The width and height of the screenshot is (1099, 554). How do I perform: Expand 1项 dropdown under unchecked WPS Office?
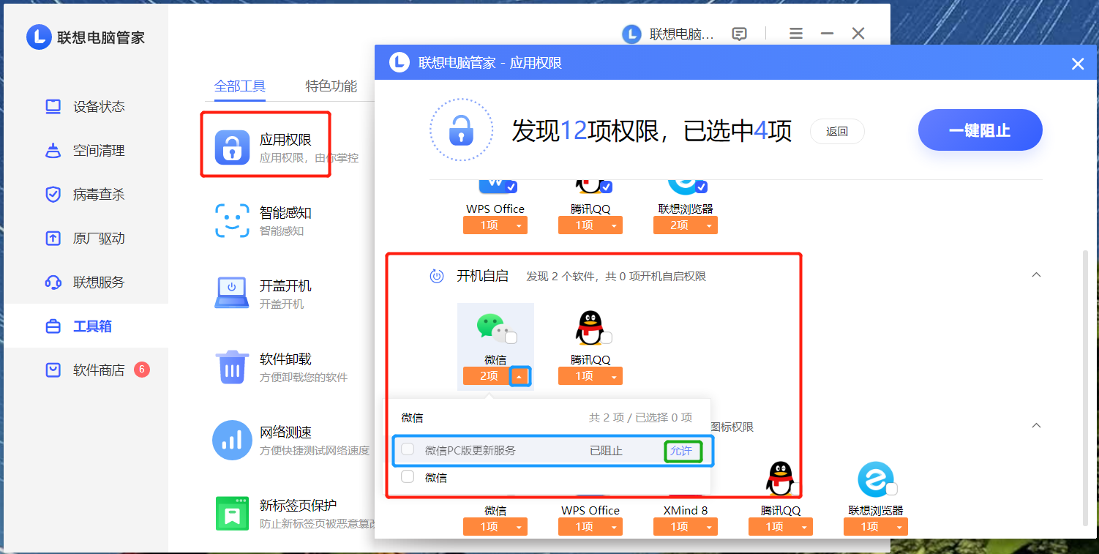tap(614, 527)
